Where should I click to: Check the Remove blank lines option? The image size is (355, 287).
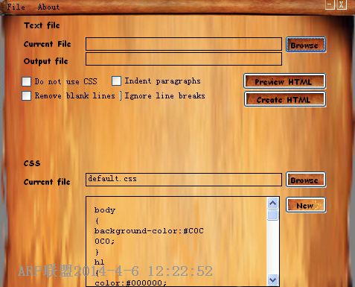point(27,96)
